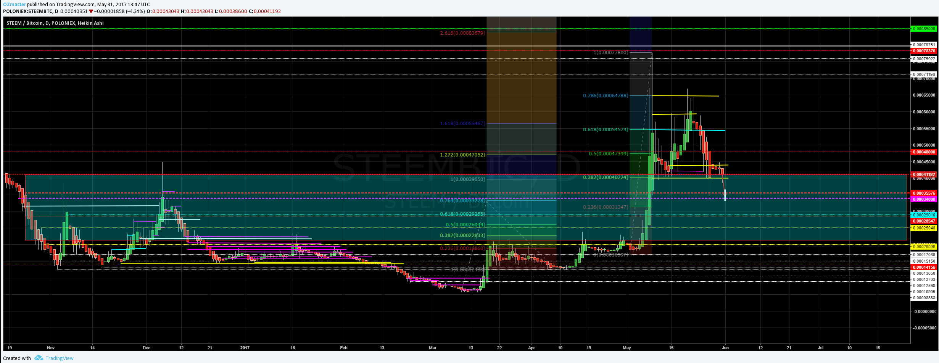Click the TradingView link at the bottom
The image size is (939, 363).
pos(60,358)
